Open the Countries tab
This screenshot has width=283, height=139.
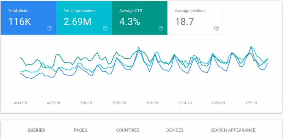[128, 130]
